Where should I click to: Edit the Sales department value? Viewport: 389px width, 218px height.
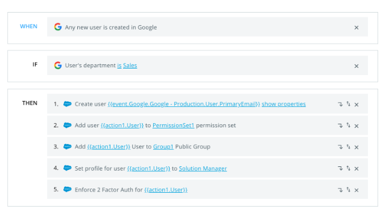[x=130, y=65]
